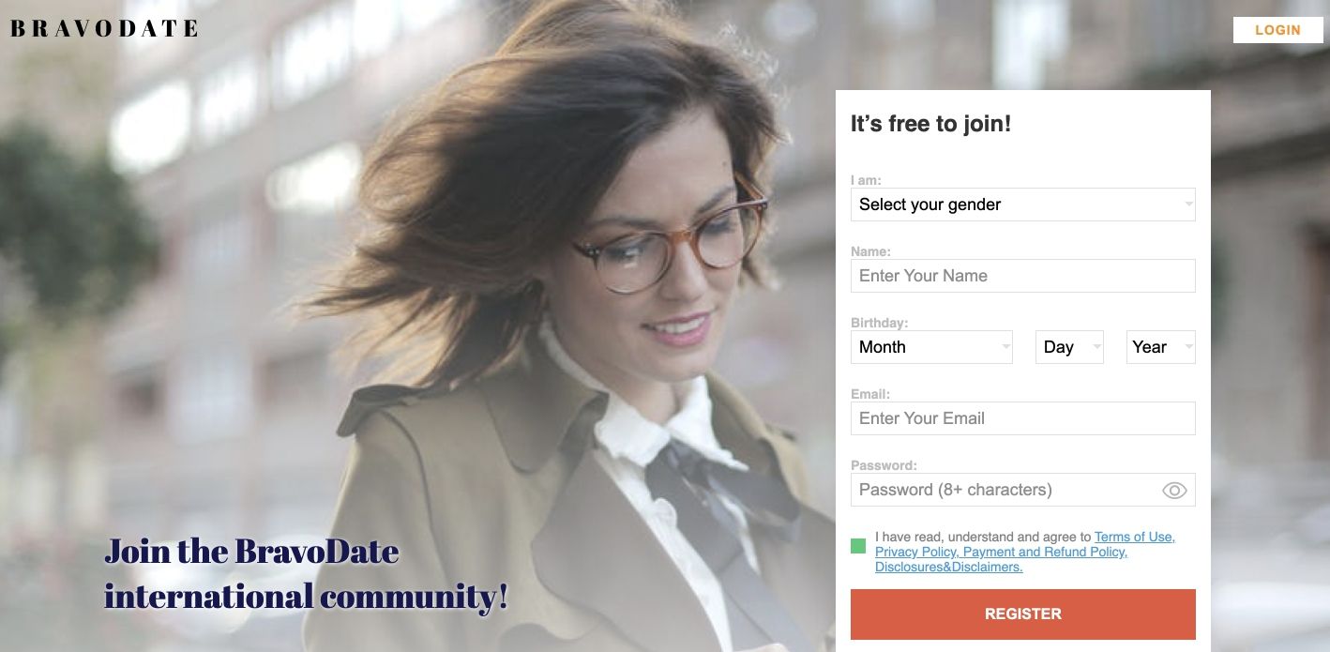Focus the Enter Your Name field
Viewport: 1330px width, 652px height.
point(1022,276)
